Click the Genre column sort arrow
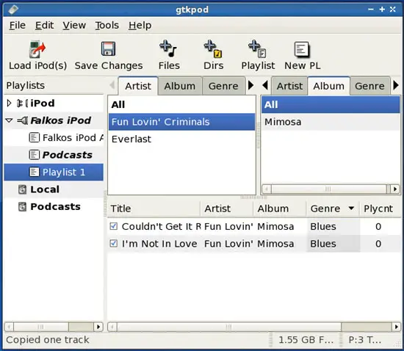This screenshot has height=351, width=404. [351, 208]
